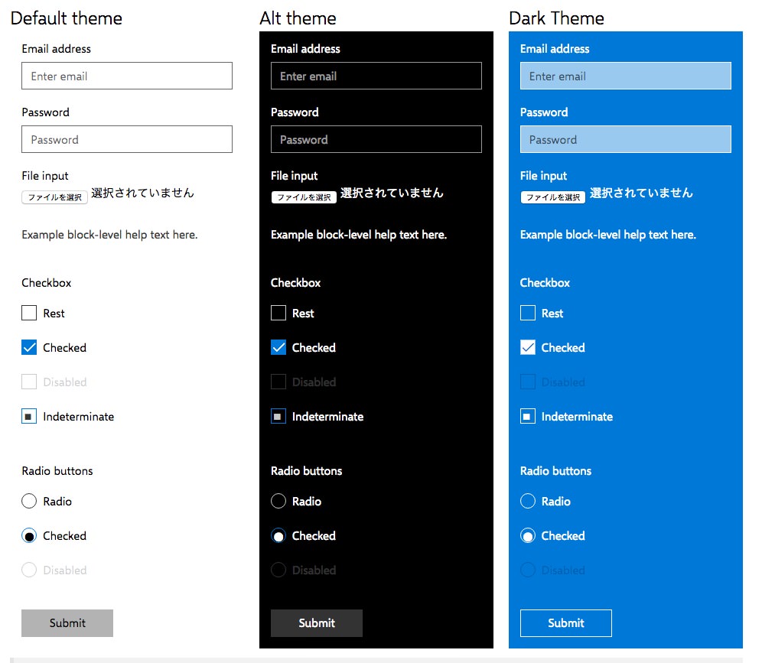Toggle the Indeterminate checkbox in Alt theme
The image size is (762, 663).
278,417
